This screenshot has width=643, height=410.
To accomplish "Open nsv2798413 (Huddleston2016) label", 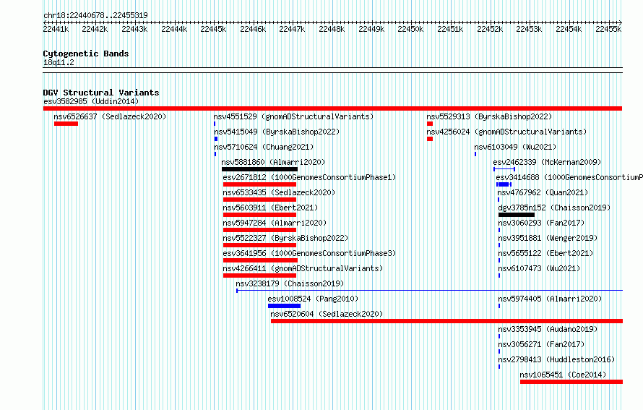I will (x=556, y=359).
